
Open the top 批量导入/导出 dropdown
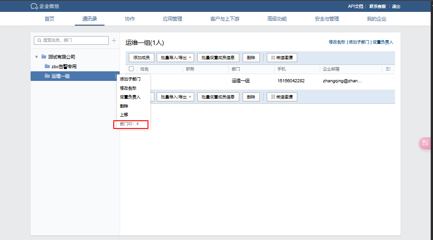pyautogui.click(x=175, y=58)
